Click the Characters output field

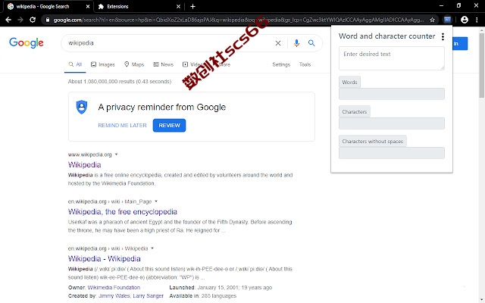click(392, 123)
